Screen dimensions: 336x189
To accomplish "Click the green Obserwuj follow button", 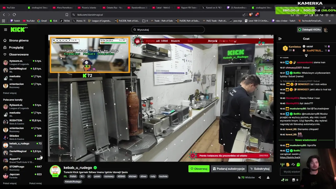I will pos(199,169).
